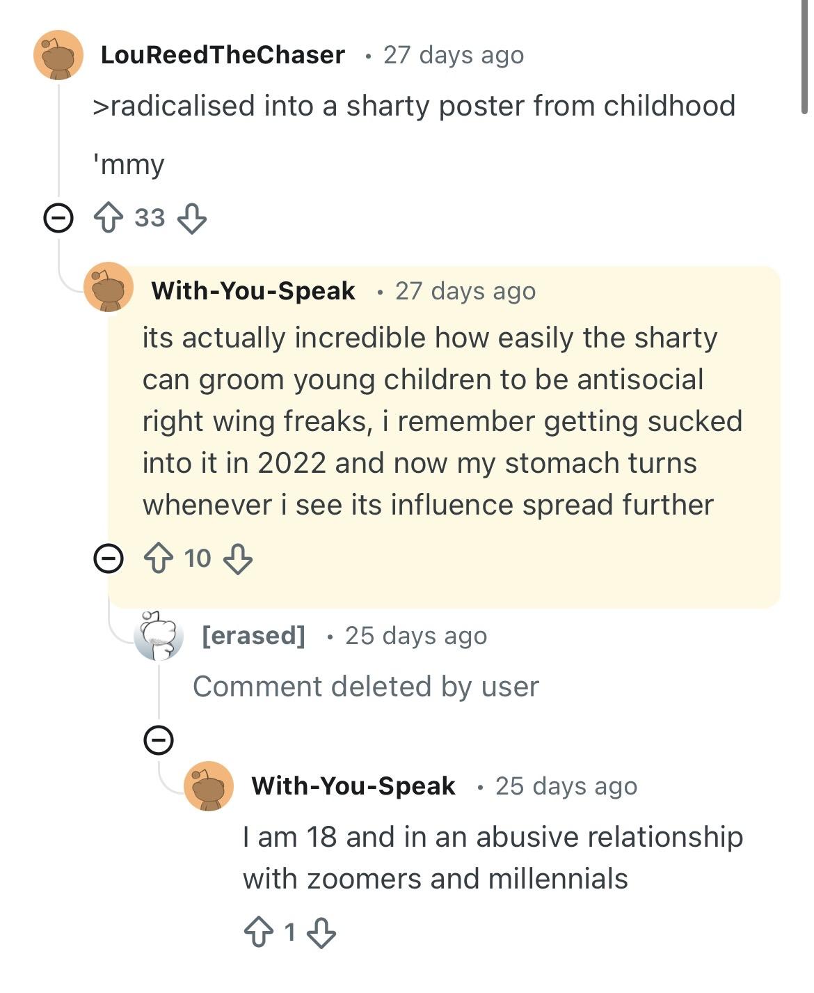Click LouReedTheChaser's avatar icon

[x=58, y=55]
